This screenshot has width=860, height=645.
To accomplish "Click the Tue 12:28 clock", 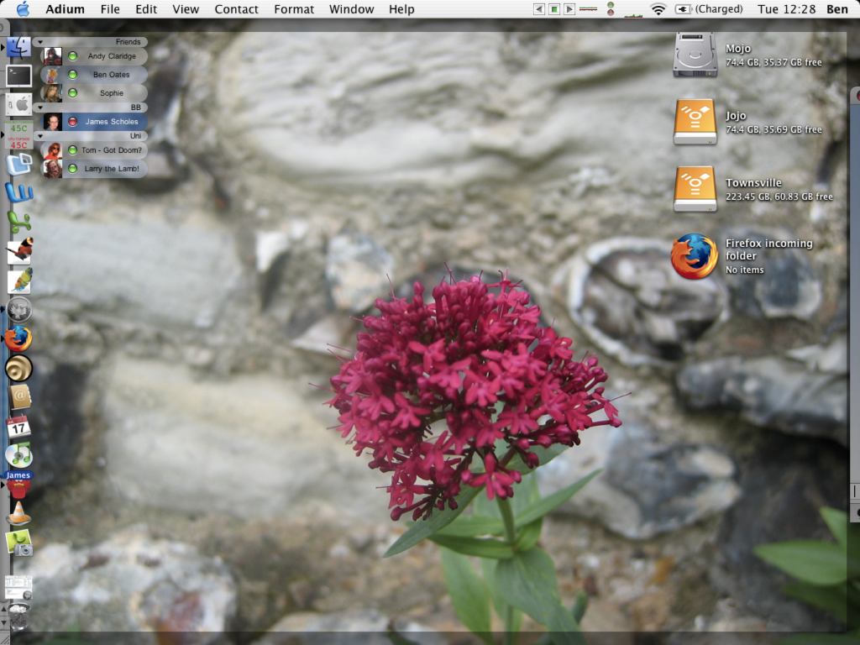I will (786, 9).
